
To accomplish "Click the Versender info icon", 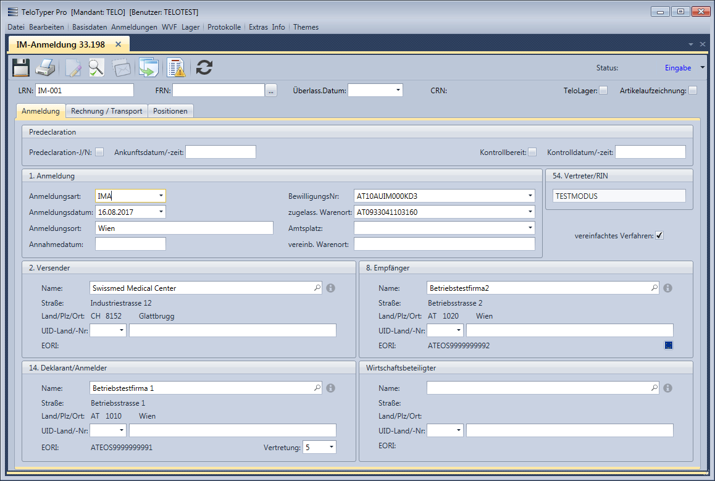I will pos(330,288).
